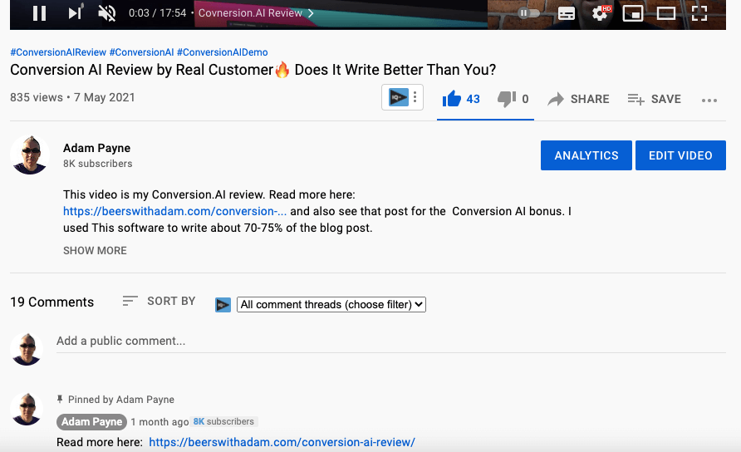This screenshot has width=741, height=452.
Task: Open more actions three-dot menu
Action: click(x=709, y=101)
